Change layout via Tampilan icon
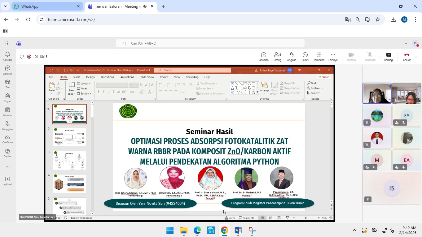422x237 pixels. click(x=319, y=57)
